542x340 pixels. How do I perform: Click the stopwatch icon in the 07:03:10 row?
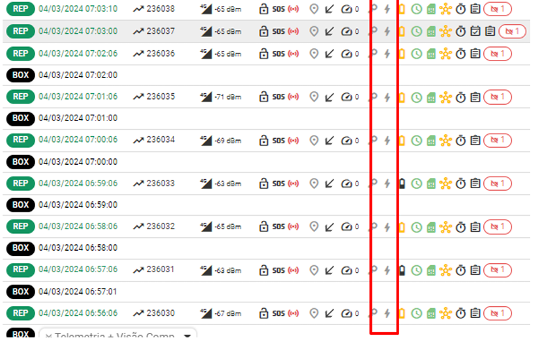pyautogui.click(x=461, y=10)
